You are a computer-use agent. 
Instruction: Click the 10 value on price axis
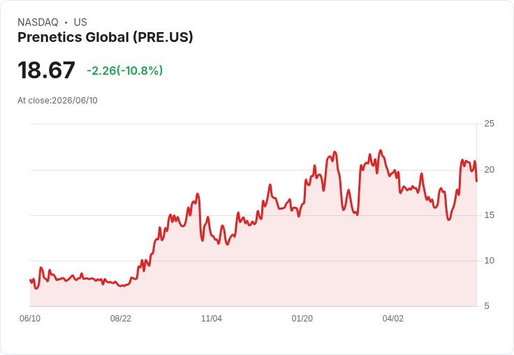tap(489, 261)
